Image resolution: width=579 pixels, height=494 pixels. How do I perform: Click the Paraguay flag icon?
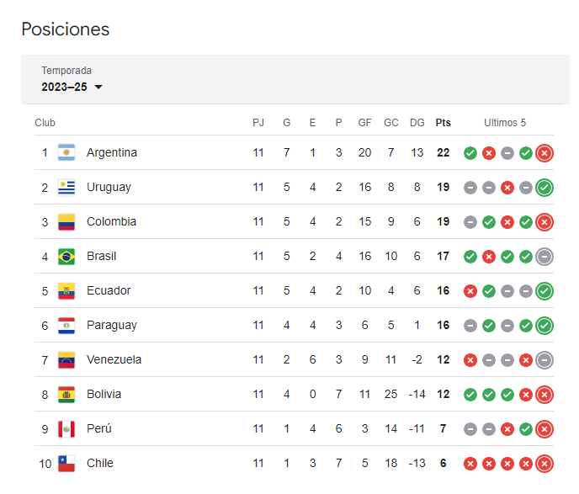pos(66,326)
